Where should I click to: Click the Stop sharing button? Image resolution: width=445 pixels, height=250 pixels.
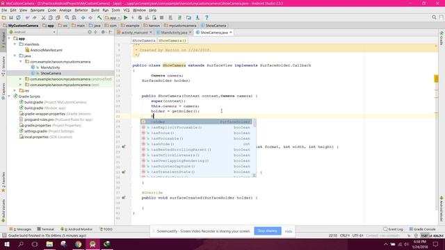268,231
